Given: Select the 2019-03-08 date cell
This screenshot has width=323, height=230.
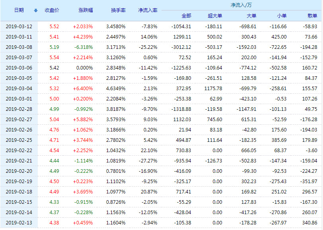Looking at the screenshot, I should 18,47.
